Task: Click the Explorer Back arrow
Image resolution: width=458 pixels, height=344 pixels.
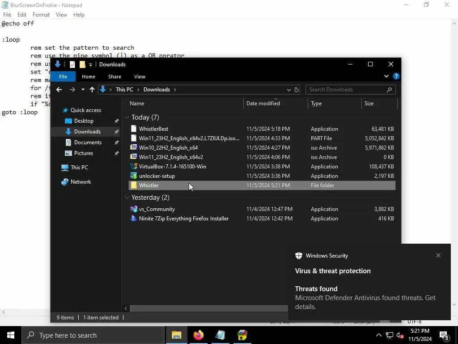Action: [x=59, y=90]
